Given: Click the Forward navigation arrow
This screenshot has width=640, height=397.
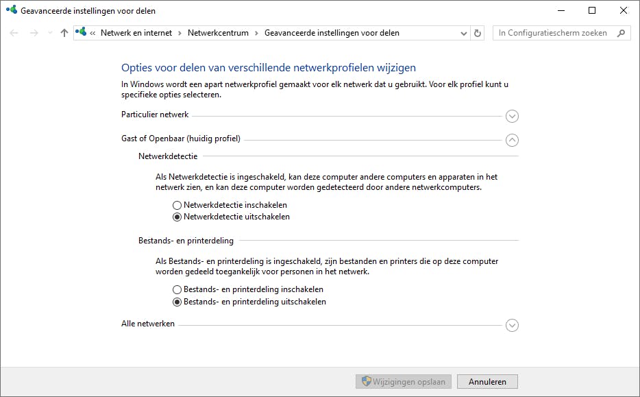Looking at the screenshot, I should 34,33.
